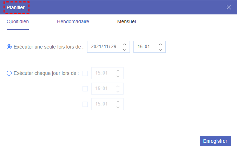Close the Planifier dialog
237x154 pixels.
coord(229,7)
